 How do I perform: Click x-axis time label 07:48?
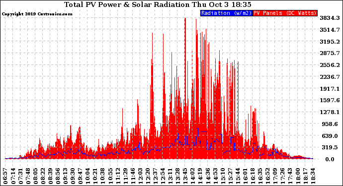coord(28,176)
